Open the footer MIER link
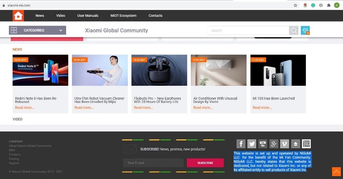This screenshot has height=179, width=343. click(12, 150)
